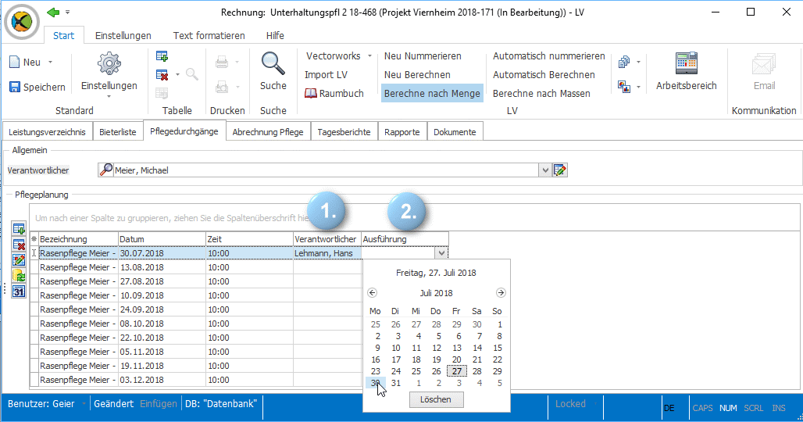
Task: Open the Einstellungen gear icon
Action: pos(109,63)
